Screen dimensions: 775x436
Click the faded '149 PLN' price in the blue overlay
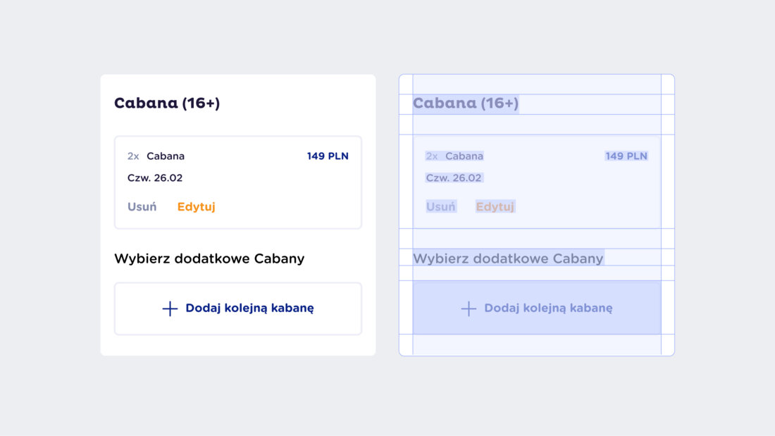point(626,156)
